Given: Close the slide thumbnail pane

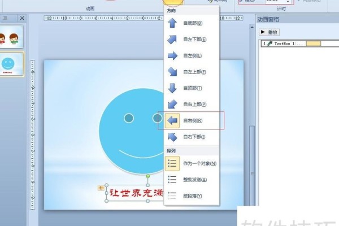Looking at the screenshot, I should click(x=22, y=18).
